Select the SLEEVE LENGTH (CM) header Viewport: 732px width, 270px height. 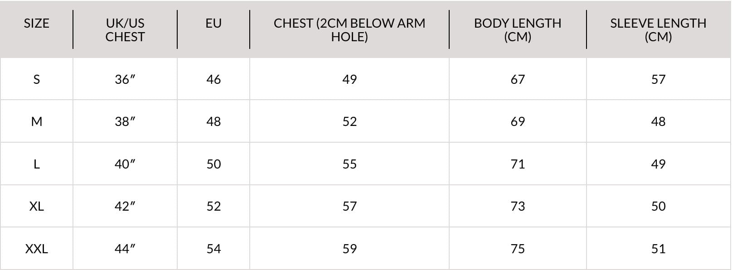(x=658, y=30)
